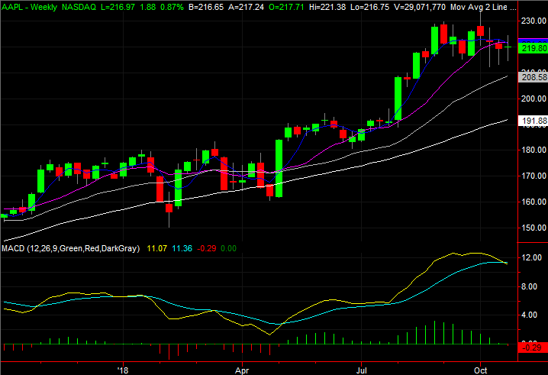The width and height of the screenshot is (548, 375).
Task: Click the 0.87% change value
Action: 171,7
